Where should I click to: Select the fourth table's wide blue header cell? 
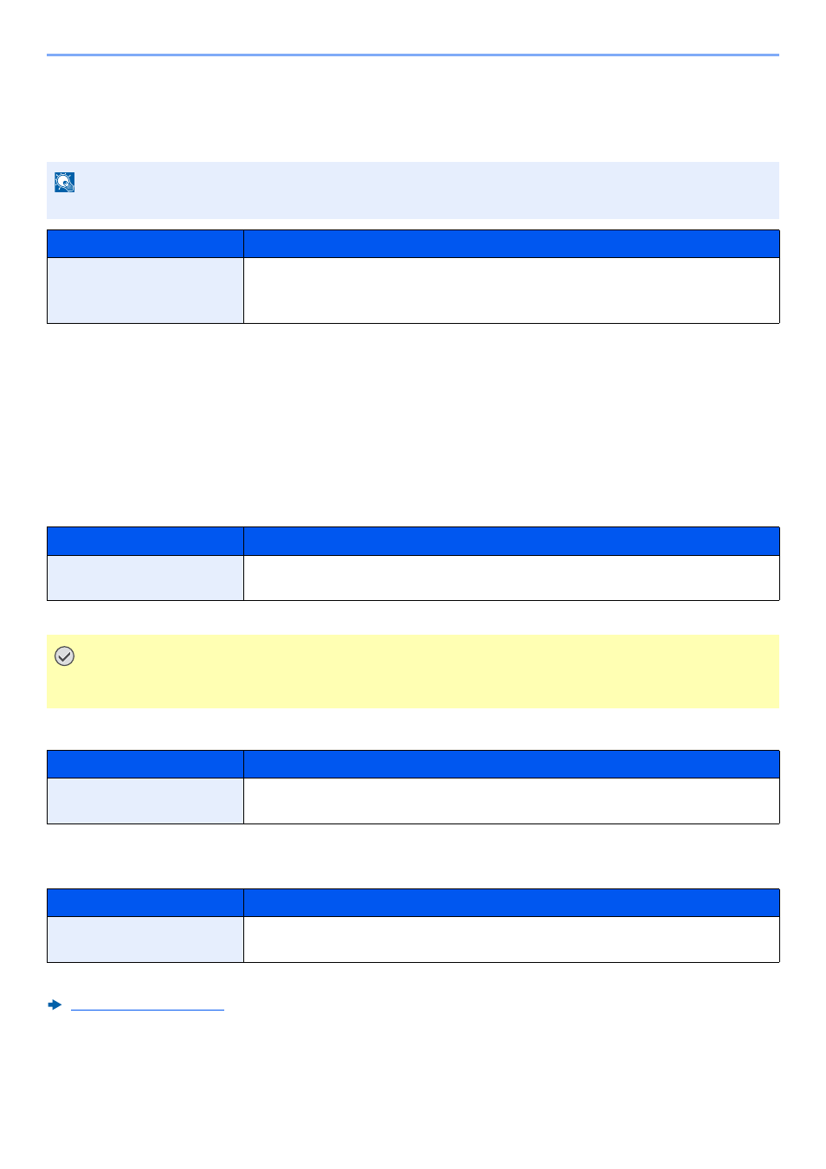click(511, 902)
